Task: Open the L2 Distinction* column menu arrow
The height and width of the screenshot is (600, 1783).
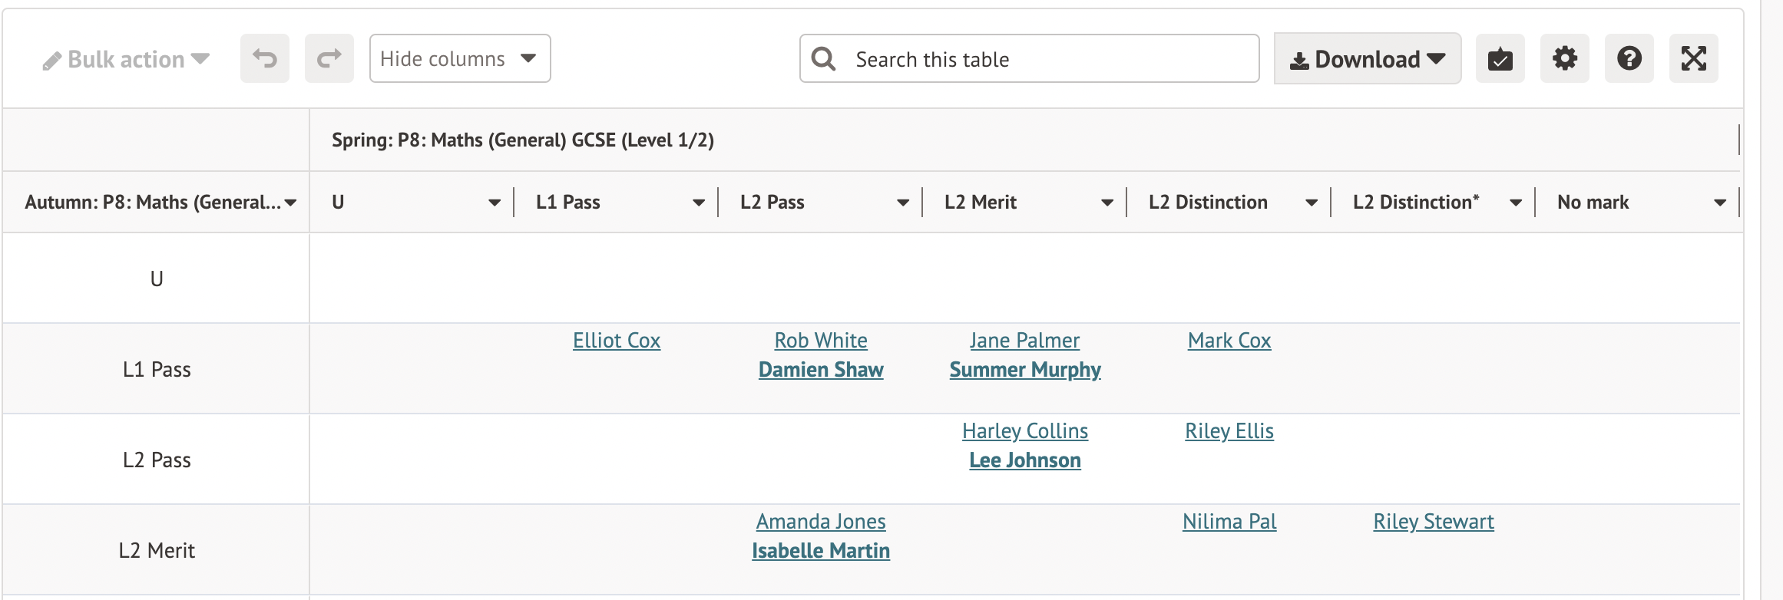Action: (1515, 203)
